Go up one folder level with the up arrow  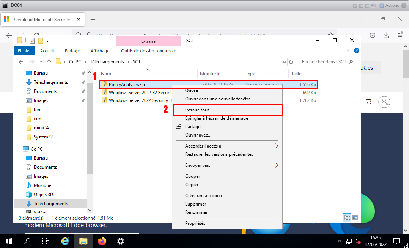pyautogui.click(x=49, y=62)
